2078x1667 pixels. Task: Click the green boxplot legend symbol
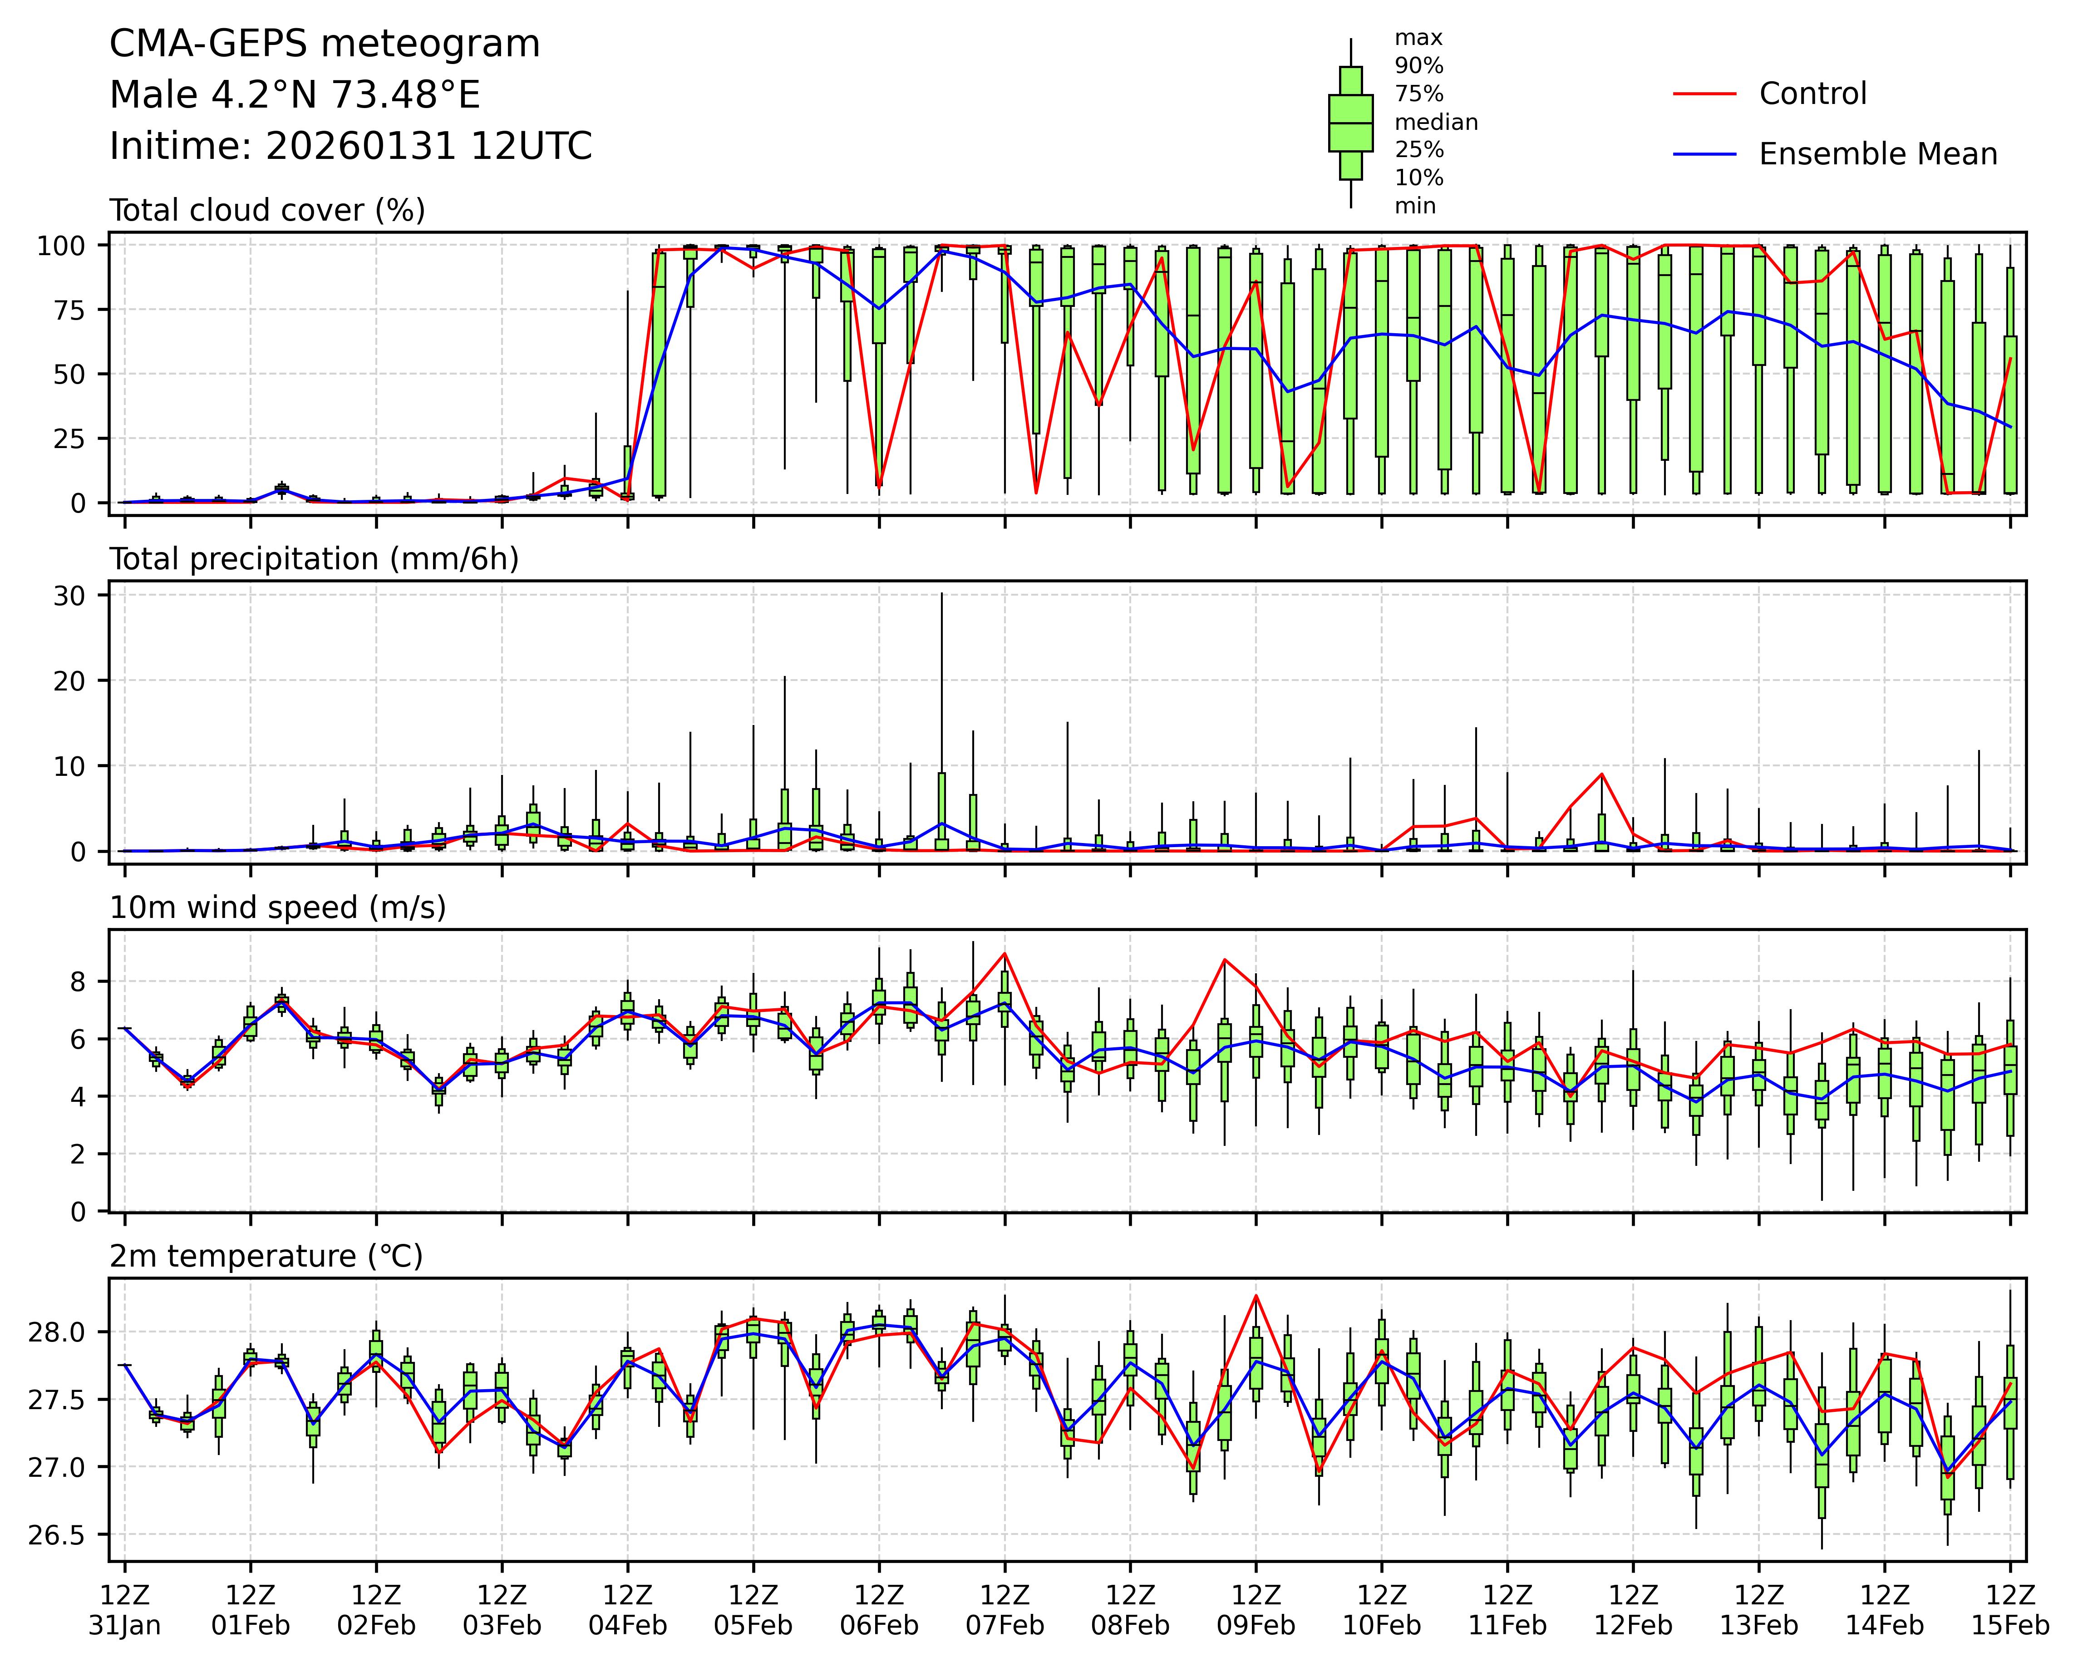(x=1350, y=123)
